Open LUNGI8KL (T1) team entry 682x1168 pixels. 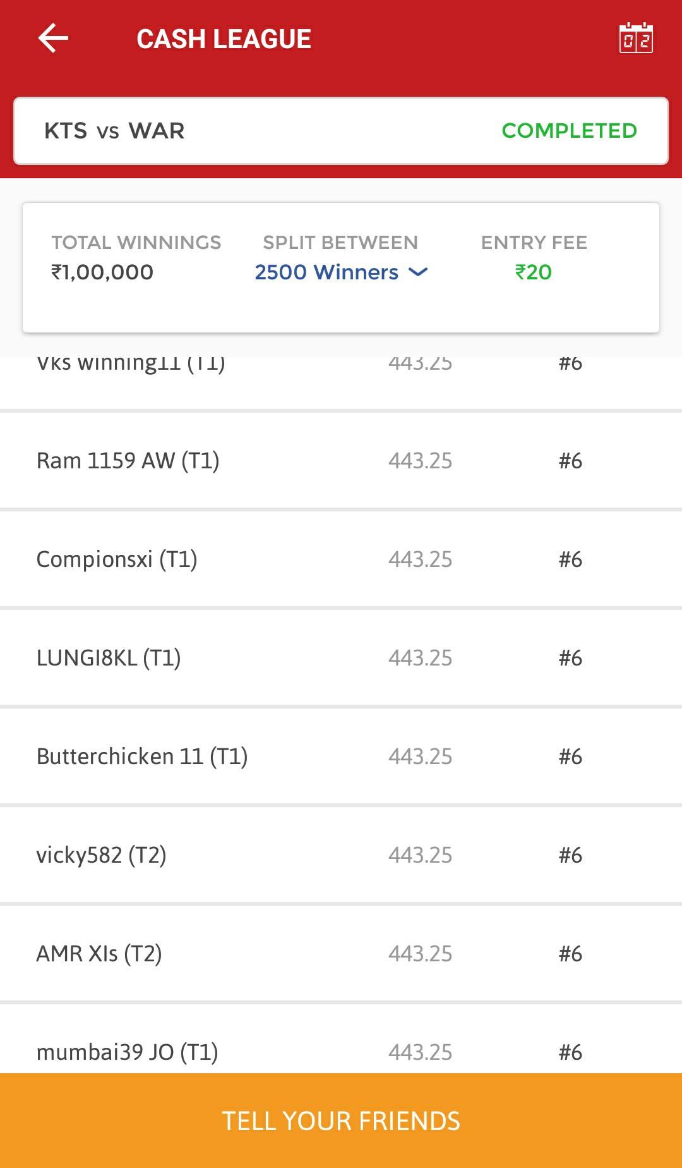341,658
